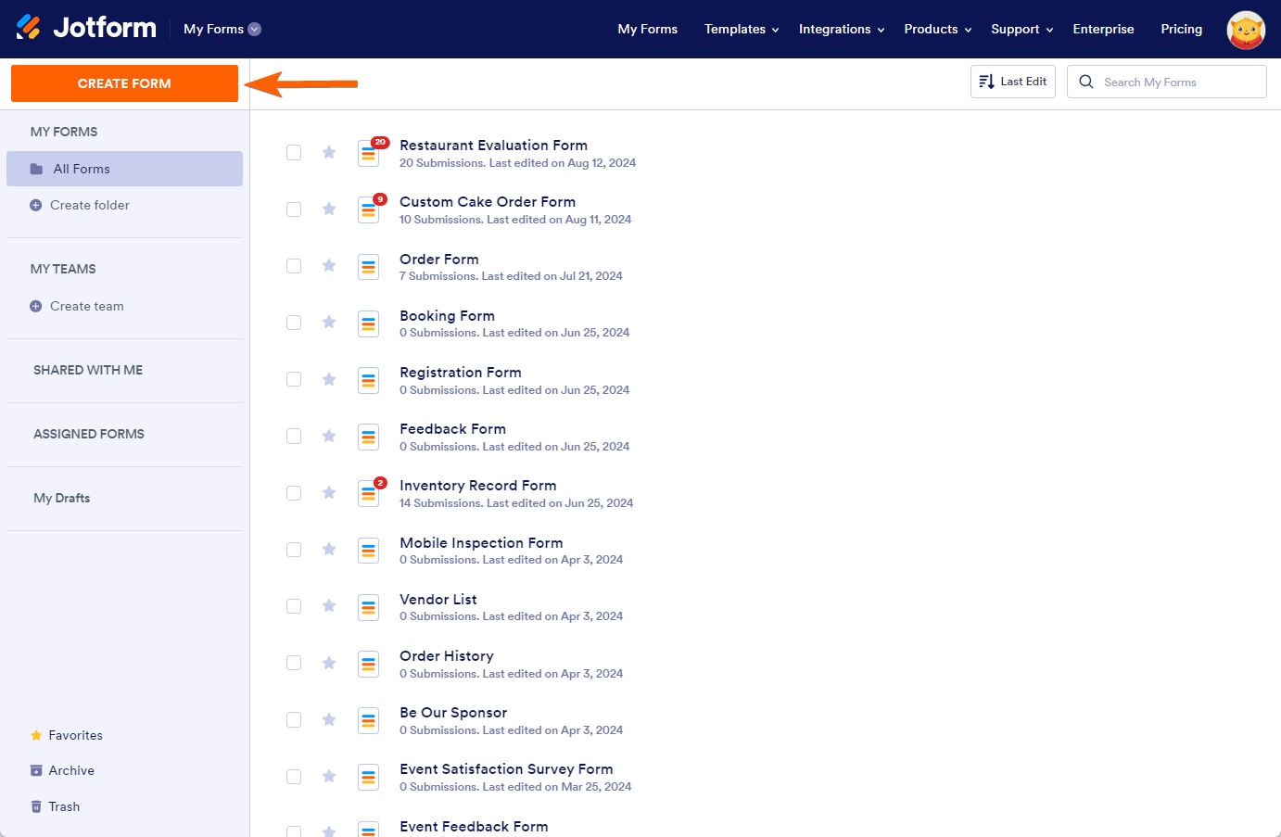This screenshot has height=837, width=1281.
Task: Expand the Templates menu
Action: (x=742, y=30)
